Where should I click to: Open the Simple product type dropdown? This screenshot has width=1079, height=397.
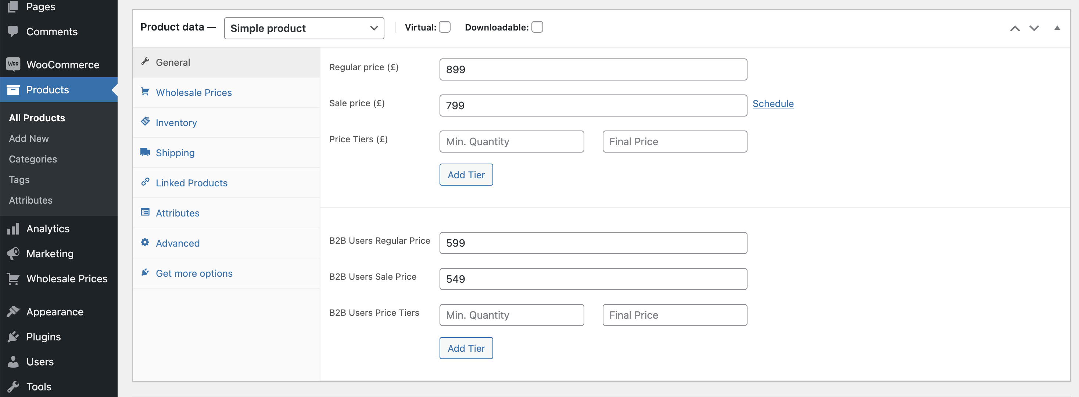pos(304,28)
